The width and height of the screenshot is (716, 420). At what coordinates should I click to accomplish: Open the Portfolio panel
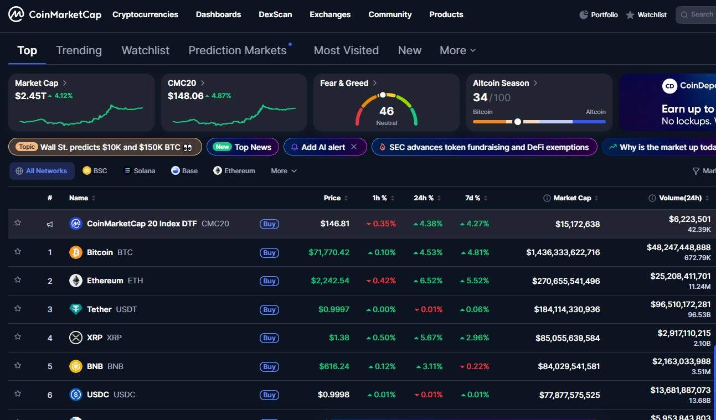(598, 14)
